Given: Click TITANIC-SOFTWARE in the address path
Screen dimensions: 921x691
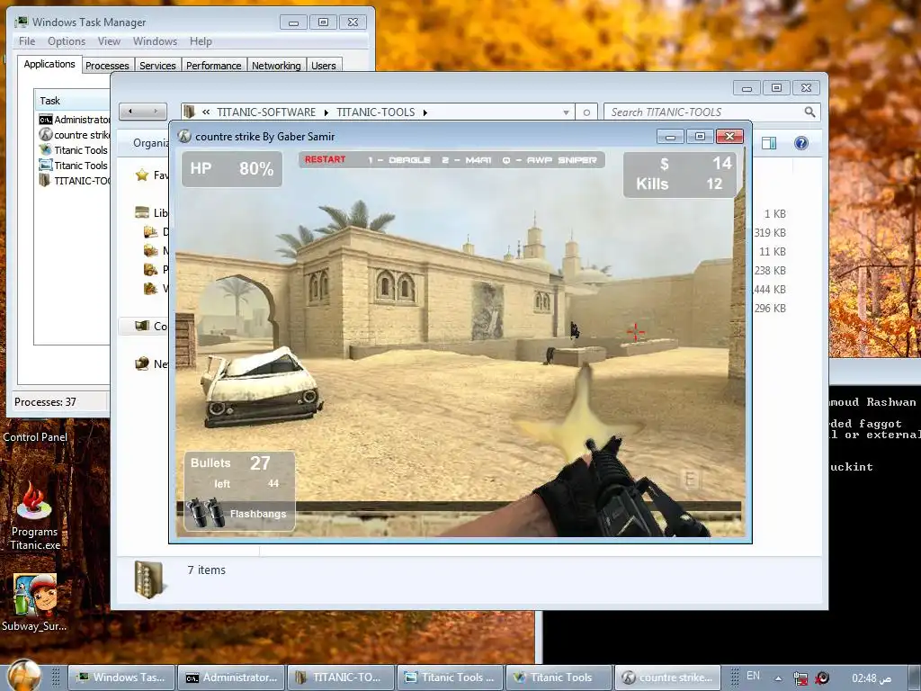Looking at the screenshot, I should point(266,112).
